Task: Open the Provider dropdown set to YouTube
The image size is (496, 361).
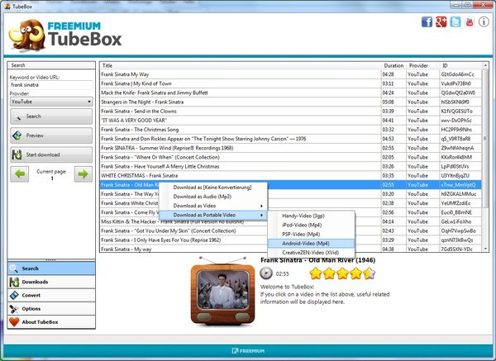Action: click(50, 102)
